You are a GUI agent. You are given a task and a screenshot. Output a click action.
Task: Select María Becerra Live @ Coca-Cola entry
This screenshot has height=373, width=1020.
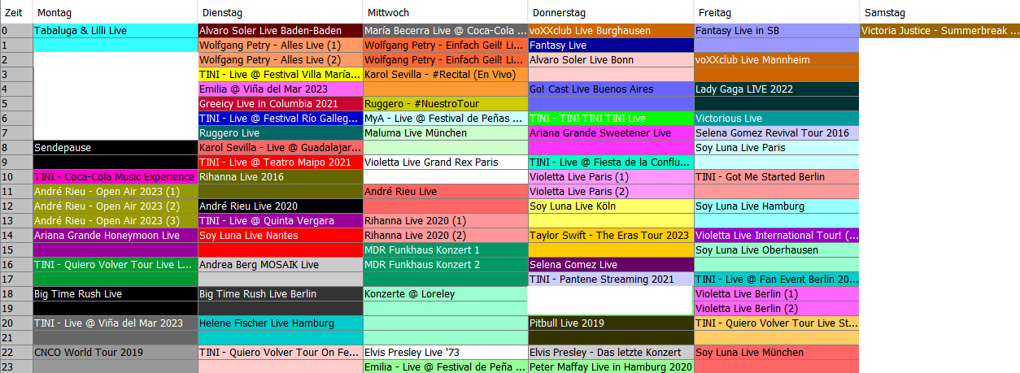tap(445, 31)
